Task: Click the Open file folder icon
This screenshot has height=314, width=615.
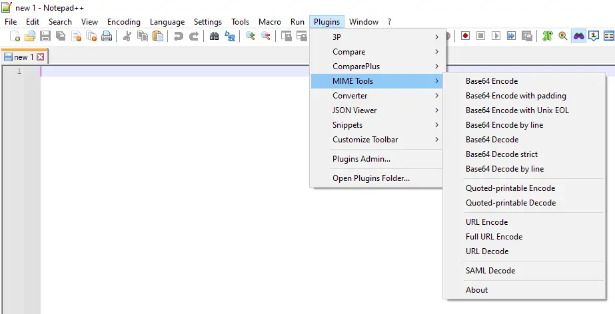Action: pos(30,37)
